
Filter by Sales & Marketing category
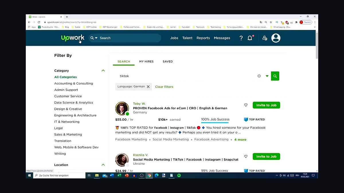pos(68,134)
